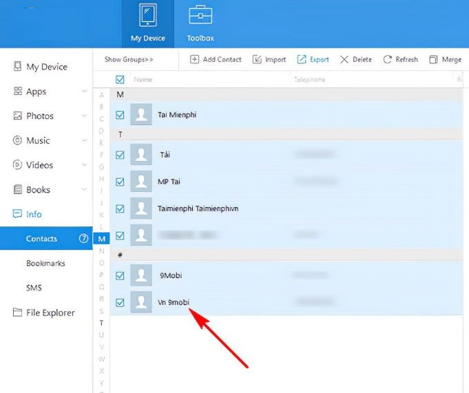Screen dimensions: 469x393
Task: Click the Refresh icon in toolbar
Action: click(x=388, y=60)
